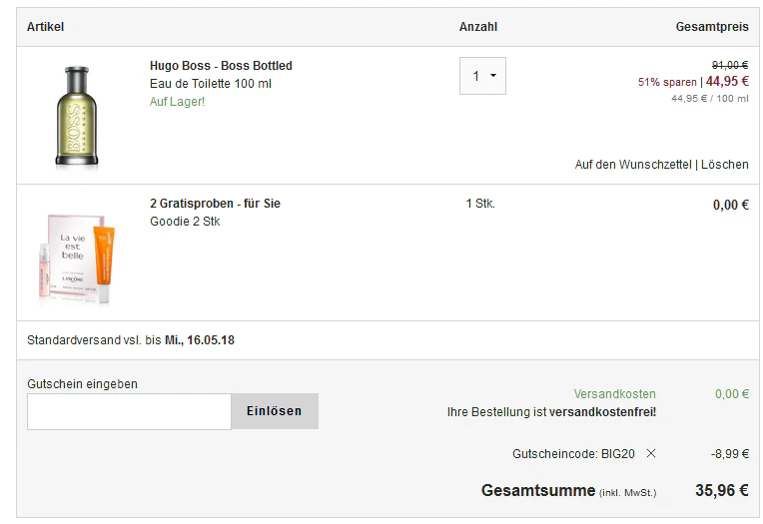763x524 pixels.
Task: Click the Gutscheincode: BIG20 label
Action: [573, 453]
